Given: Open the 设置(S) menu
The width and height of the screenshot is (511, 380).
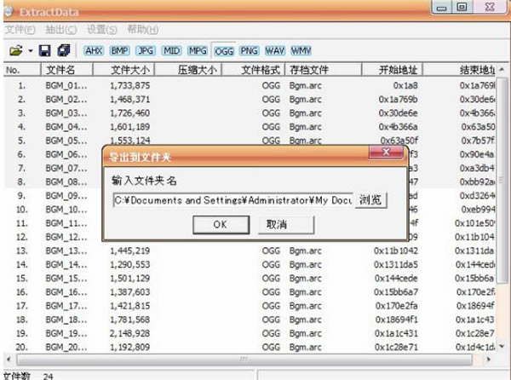Looking at the screenshot, I should 102,30.
